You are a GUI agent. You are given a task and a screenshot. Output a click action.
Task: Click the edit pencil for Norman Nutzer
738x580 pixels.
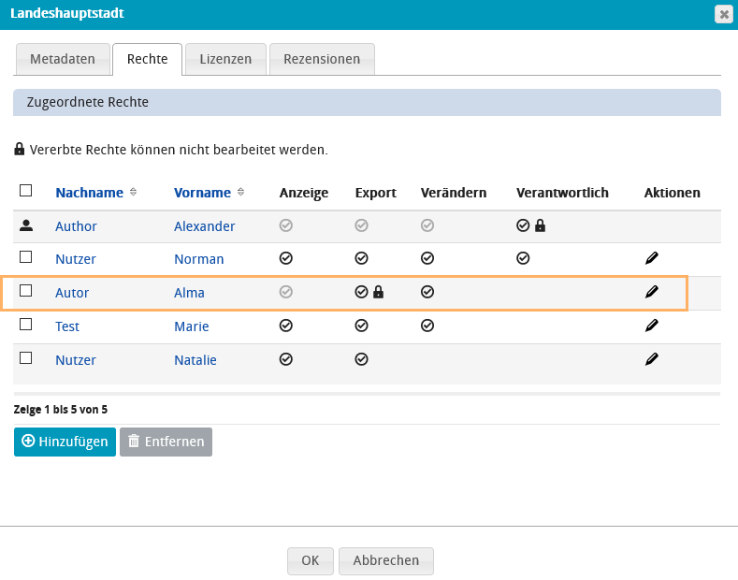pyautogui.click(x=652, y=258)
